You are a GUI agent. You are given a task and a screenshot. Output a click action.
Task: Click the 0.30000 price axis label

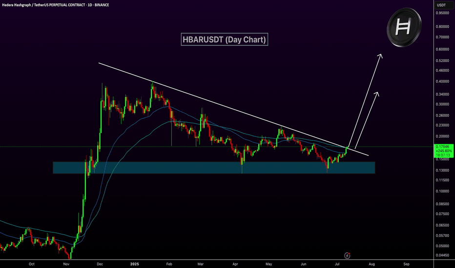(442, 104)
